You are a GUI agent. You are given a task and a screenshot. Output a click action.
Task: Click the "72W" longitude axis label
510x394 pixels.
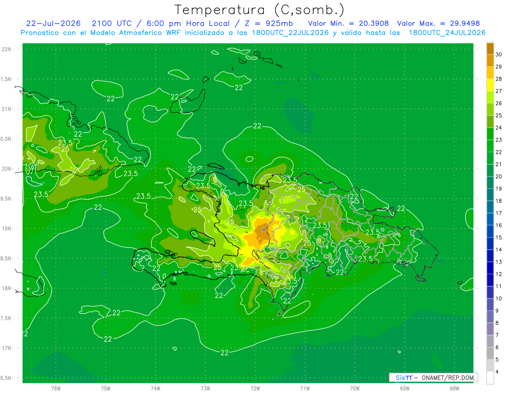[255, 388]
